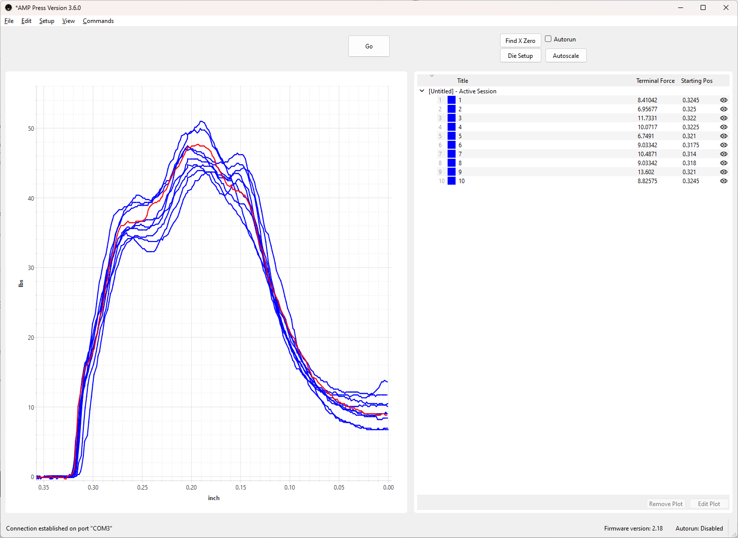Click the blue color swatch of plot 3
Screen dimensions: 738x538
point(452,118)
